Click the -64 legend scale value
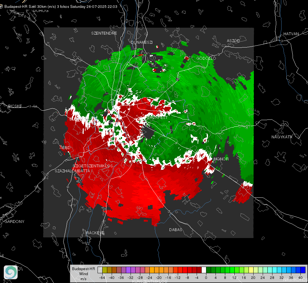Image resolution: width=308 pixels, height=283 pixels. (102, 278)
